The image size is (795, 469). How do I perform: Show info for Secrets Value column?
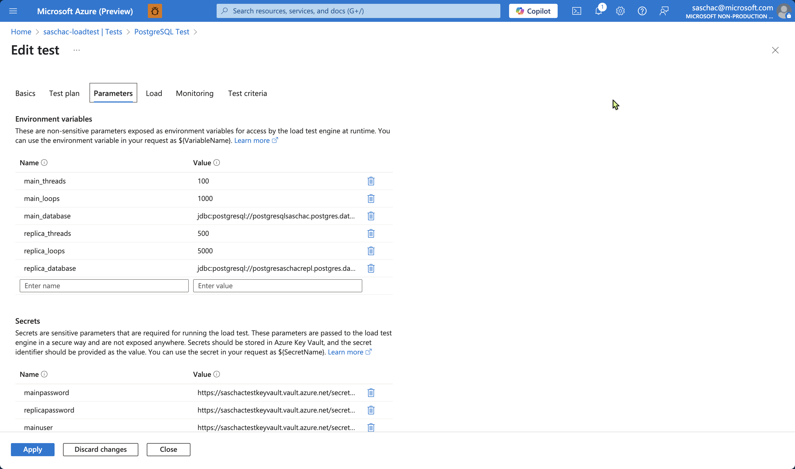tap(217, 374)
